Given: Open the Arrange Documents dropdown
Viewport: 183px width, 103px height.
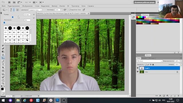Looking at the screenshot, I should pos(35,2).
